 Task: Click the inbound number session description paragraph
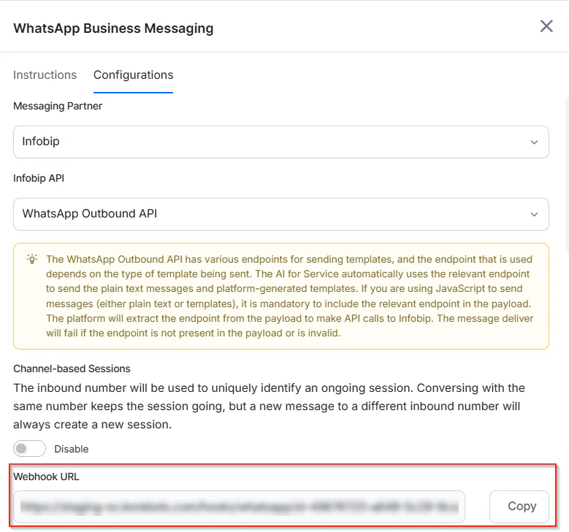pyautogui.click(x=269, y=406)
